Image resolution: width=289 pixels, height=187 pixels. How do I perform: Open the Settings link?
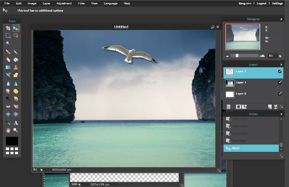click(277, 3)
